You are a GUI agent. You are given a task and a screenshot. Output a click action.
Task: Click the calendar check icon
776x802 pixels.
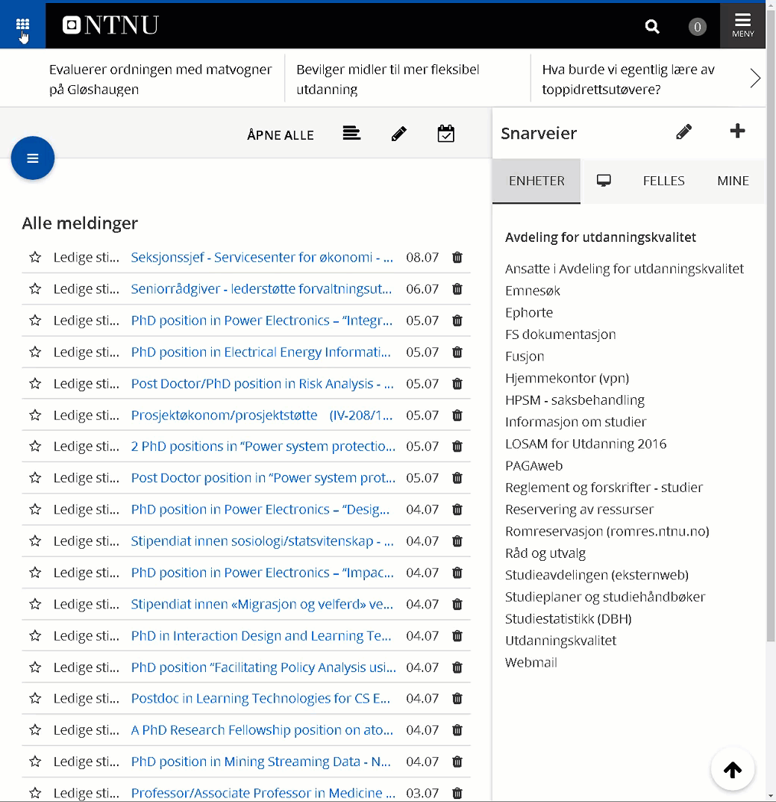point(445,134)
